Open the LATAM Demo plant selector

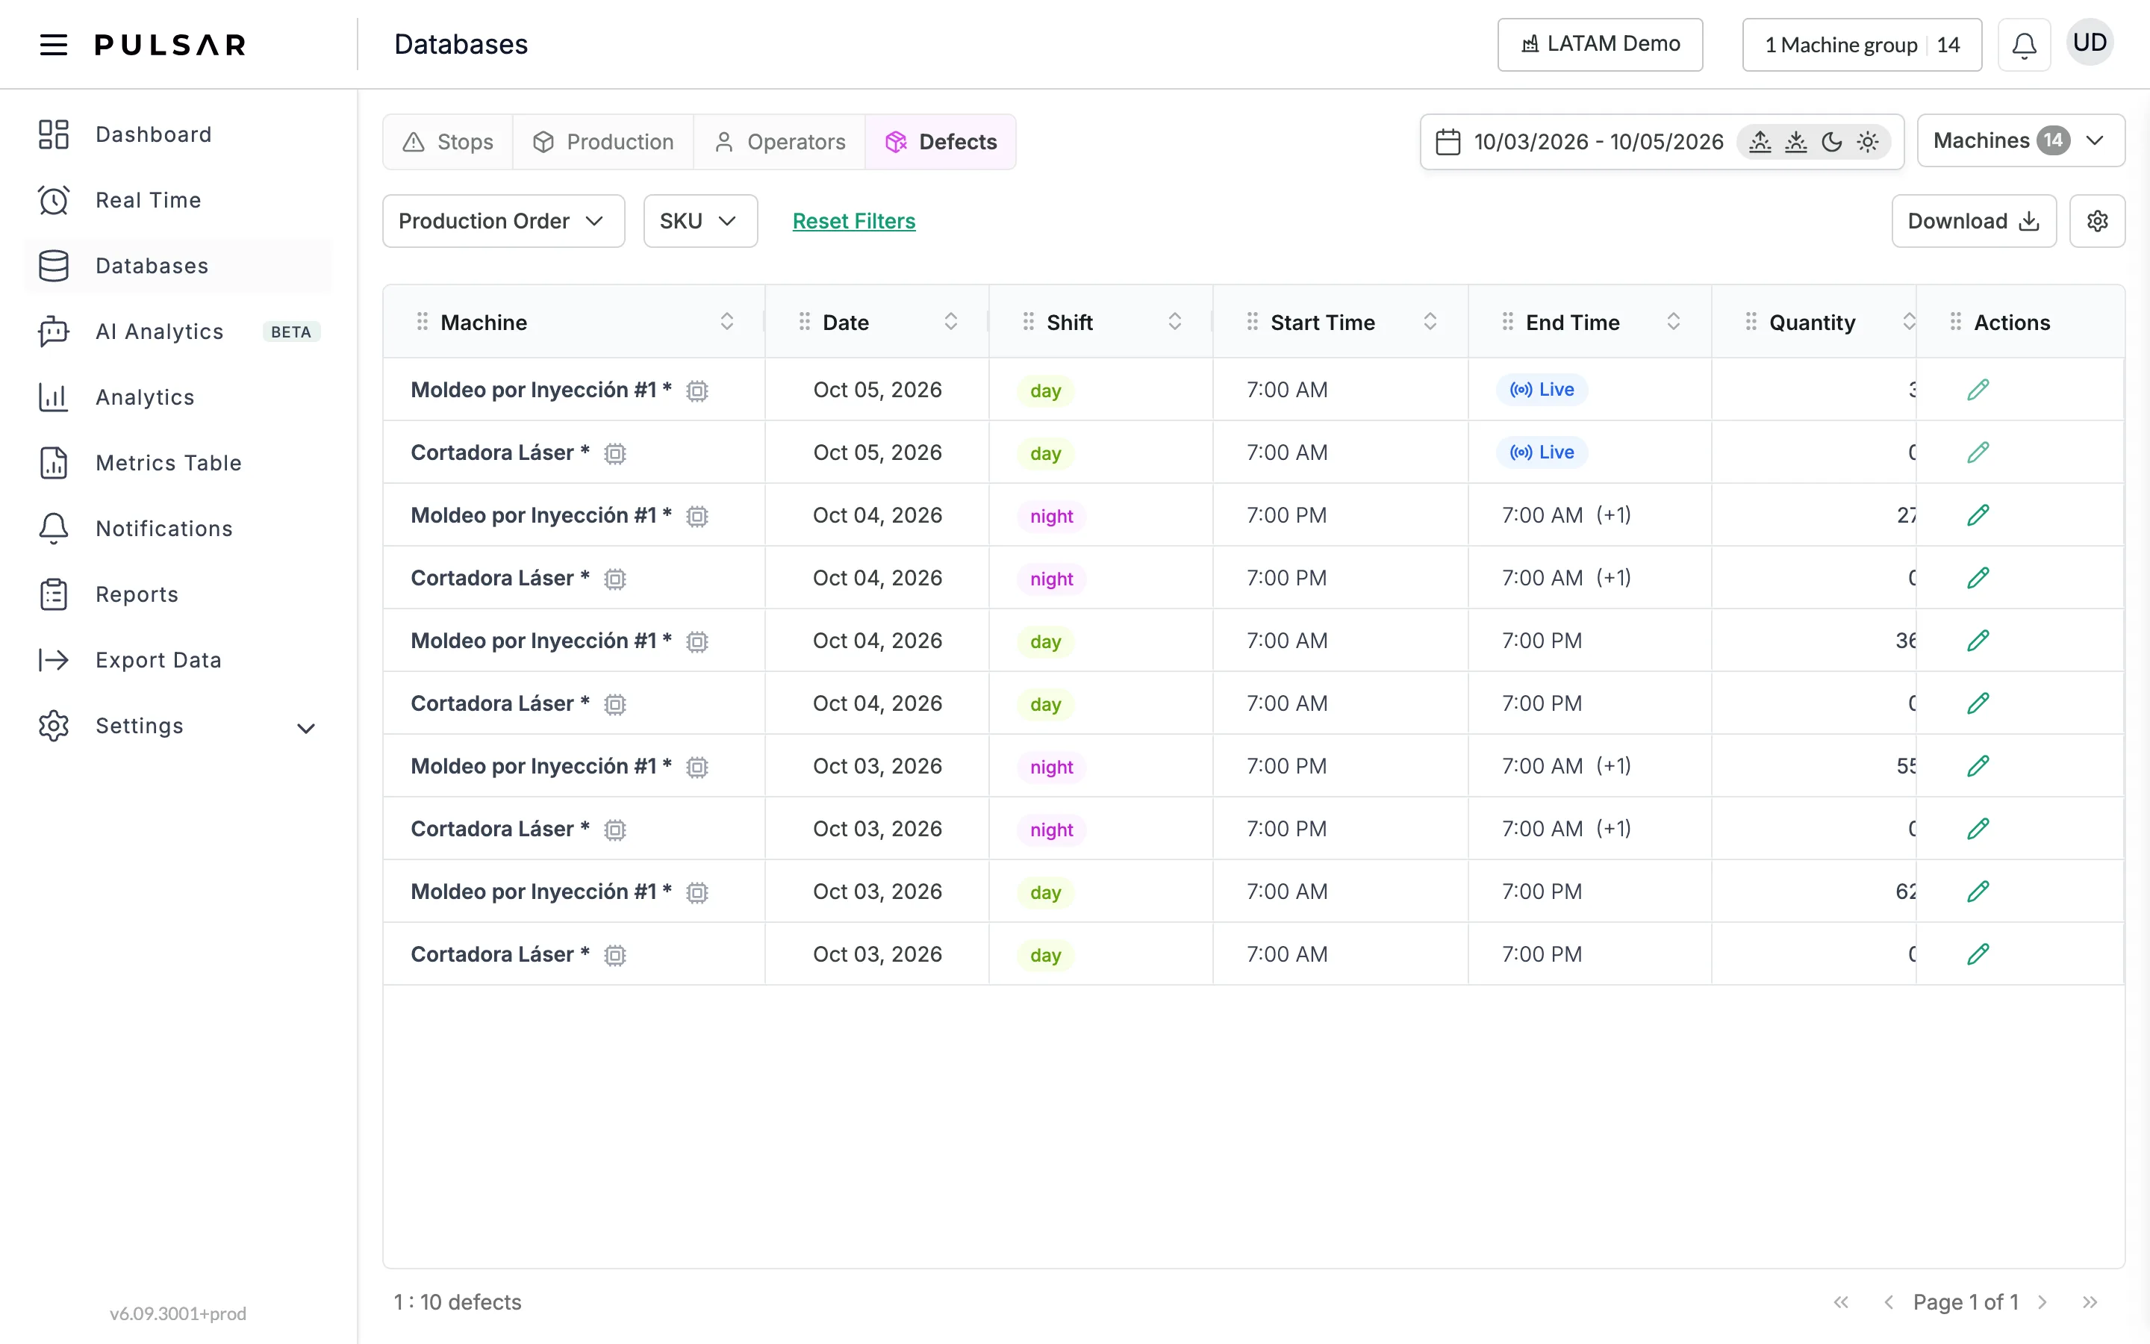1599,45
